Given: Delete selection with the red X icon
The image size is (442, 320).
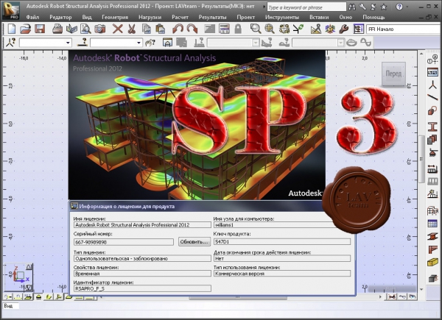Looking at the screenshot, I should tap(118, 29).
